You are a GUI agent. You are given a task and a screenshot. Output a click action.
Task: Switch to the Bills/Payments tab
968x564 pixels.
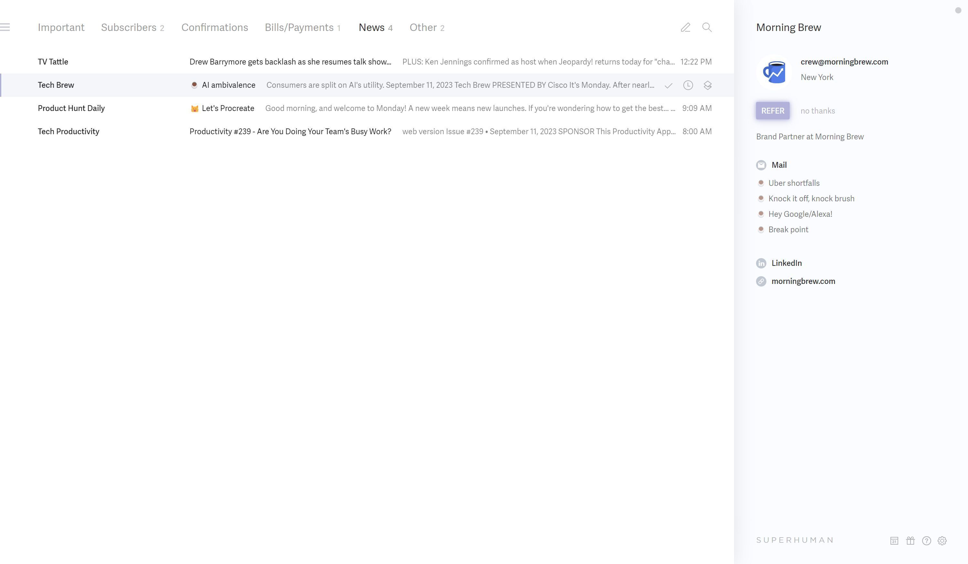303,27
